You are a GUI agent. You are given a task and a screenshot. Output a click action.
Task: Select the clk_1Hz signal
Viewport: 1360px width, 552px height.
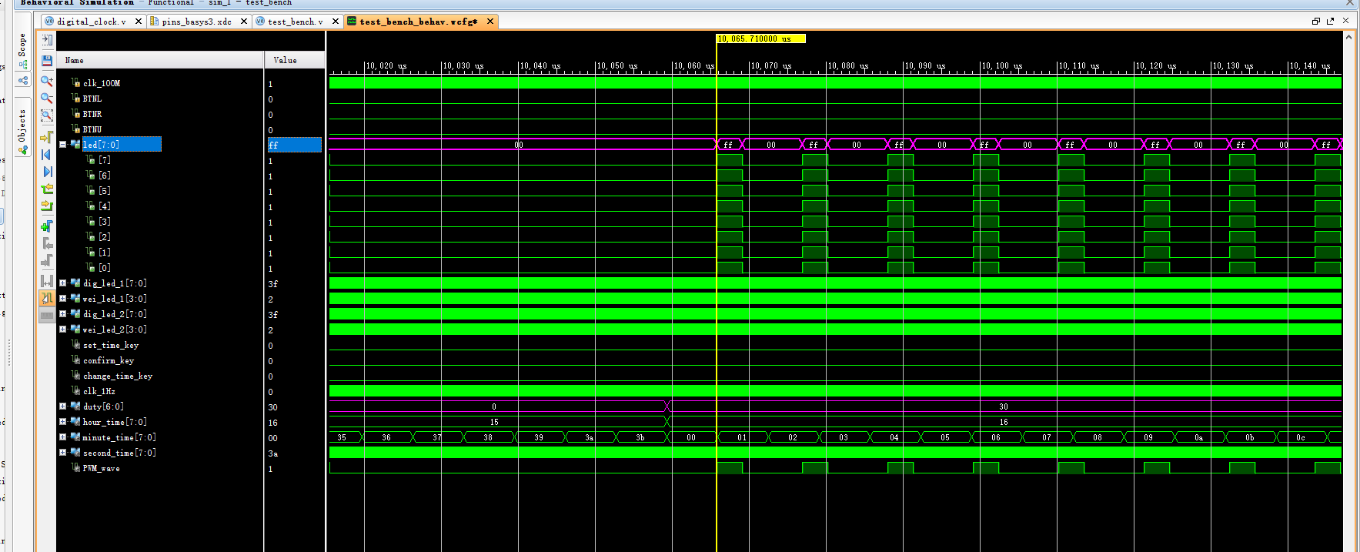pos(99,391)
